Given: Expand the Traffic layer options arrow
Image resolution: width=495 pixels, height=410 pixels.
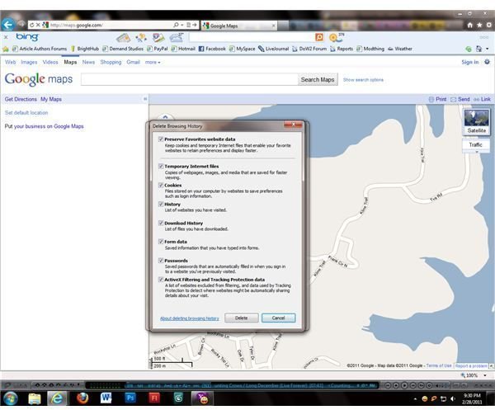Looking at the screenshot, I should click(477, 152).
